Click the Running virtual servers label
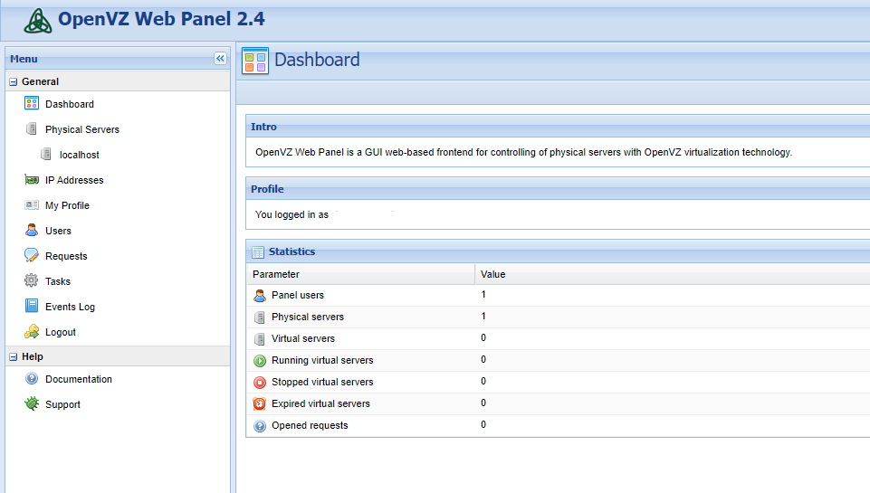 click(x=322, y=360)
